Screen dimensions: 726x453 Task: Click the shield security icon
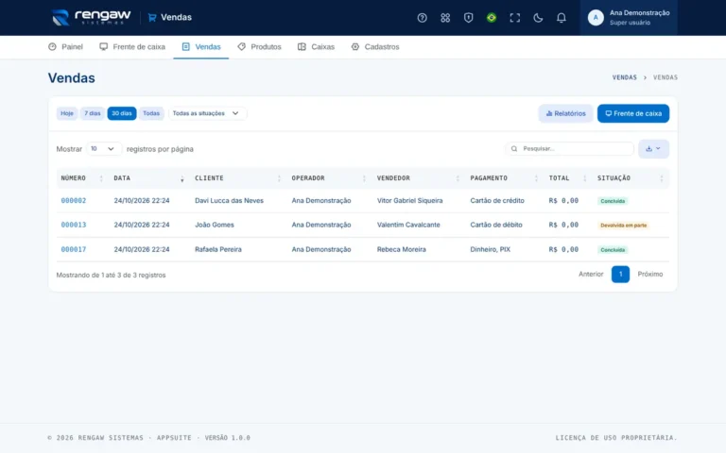tap(468, 18)
